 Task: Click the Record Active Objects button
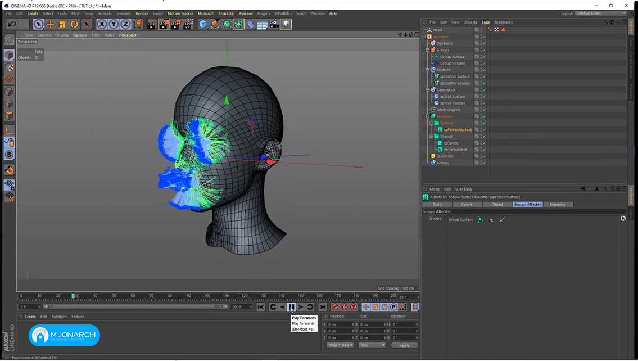pos(335,307)
